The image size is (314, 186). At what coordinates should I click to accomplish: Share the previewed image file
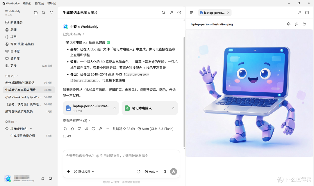pyautogui.click(x=297, y=24)
